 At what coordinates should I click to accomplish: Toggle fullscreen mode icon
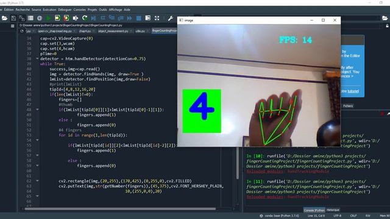coord(157,18)
